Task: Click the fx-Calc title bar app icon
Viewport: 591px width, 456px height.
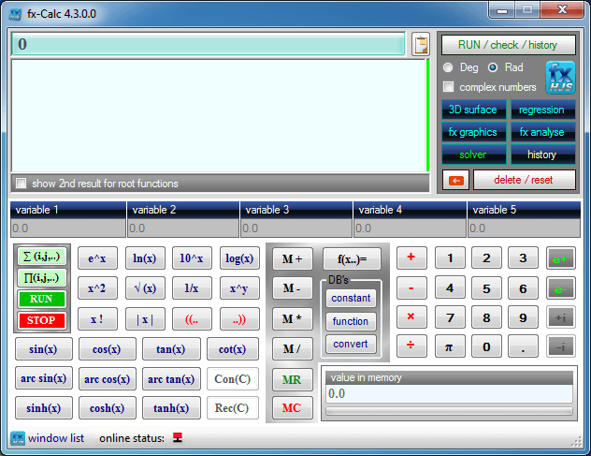Action: 16,14
